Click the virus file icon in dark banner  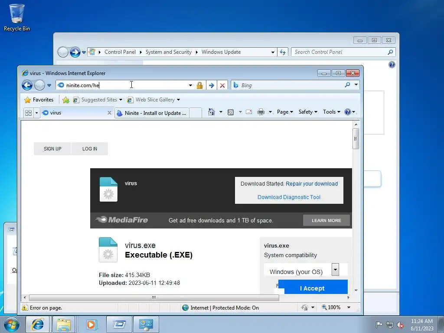(x=108, y=189)
